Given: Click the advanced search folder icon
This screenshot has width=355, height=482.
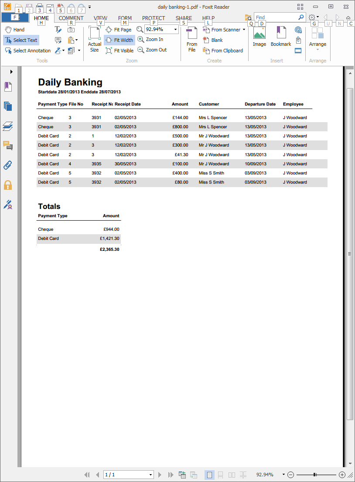Looking at the screenshot, I should 248,17.
